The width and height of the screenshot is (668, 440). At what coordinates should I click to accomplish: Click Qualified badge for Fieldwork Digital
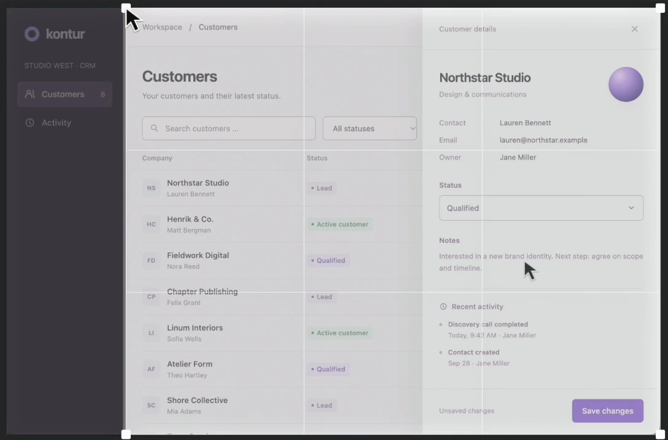[x=328, y=260]
